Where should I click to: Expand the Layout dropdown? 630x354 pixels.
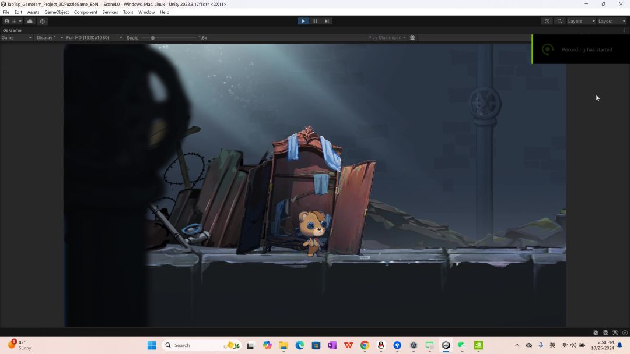[611, 21]
